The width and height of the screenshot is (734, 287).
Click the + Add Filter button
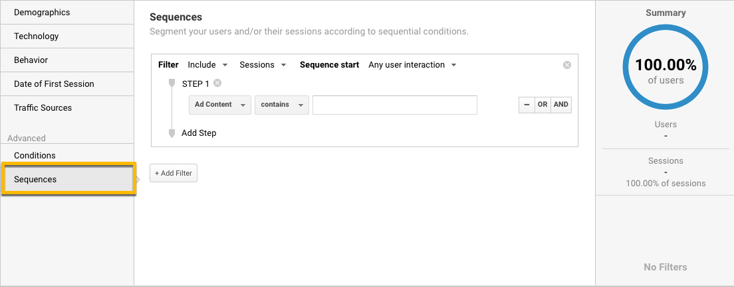[174, 173]
